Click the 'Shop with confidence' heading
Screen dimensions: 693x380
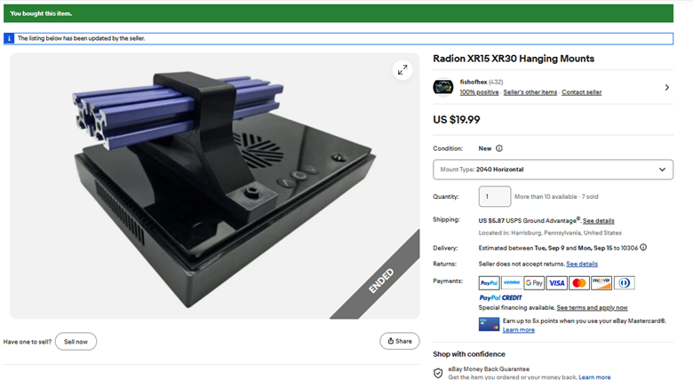(469, 354)
